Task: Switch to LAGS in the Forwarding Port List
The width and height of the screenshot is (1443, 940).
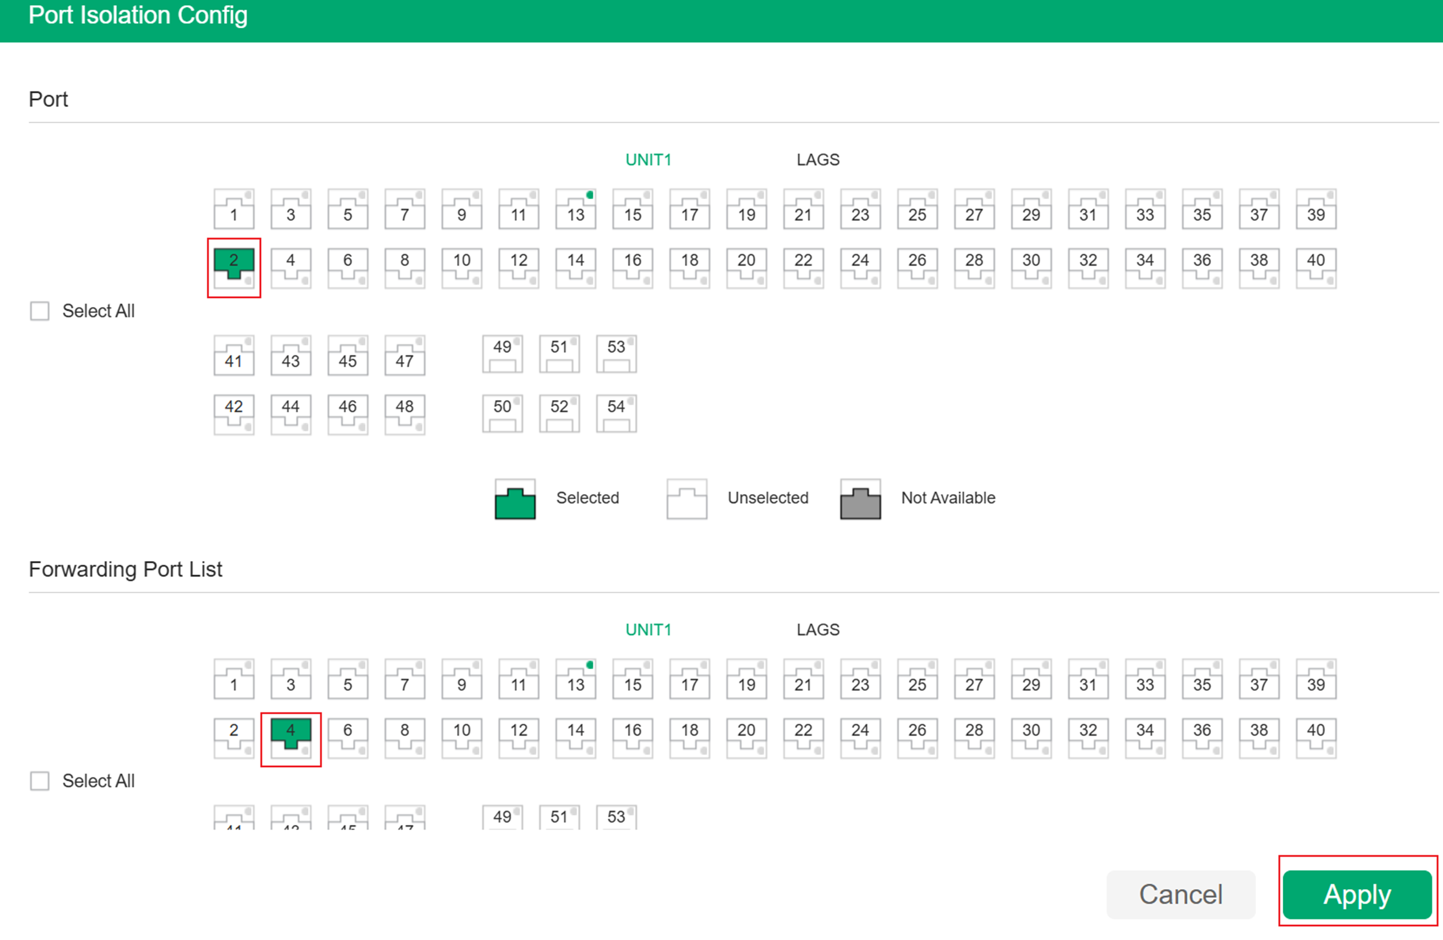Action: (x=818, y=630)
